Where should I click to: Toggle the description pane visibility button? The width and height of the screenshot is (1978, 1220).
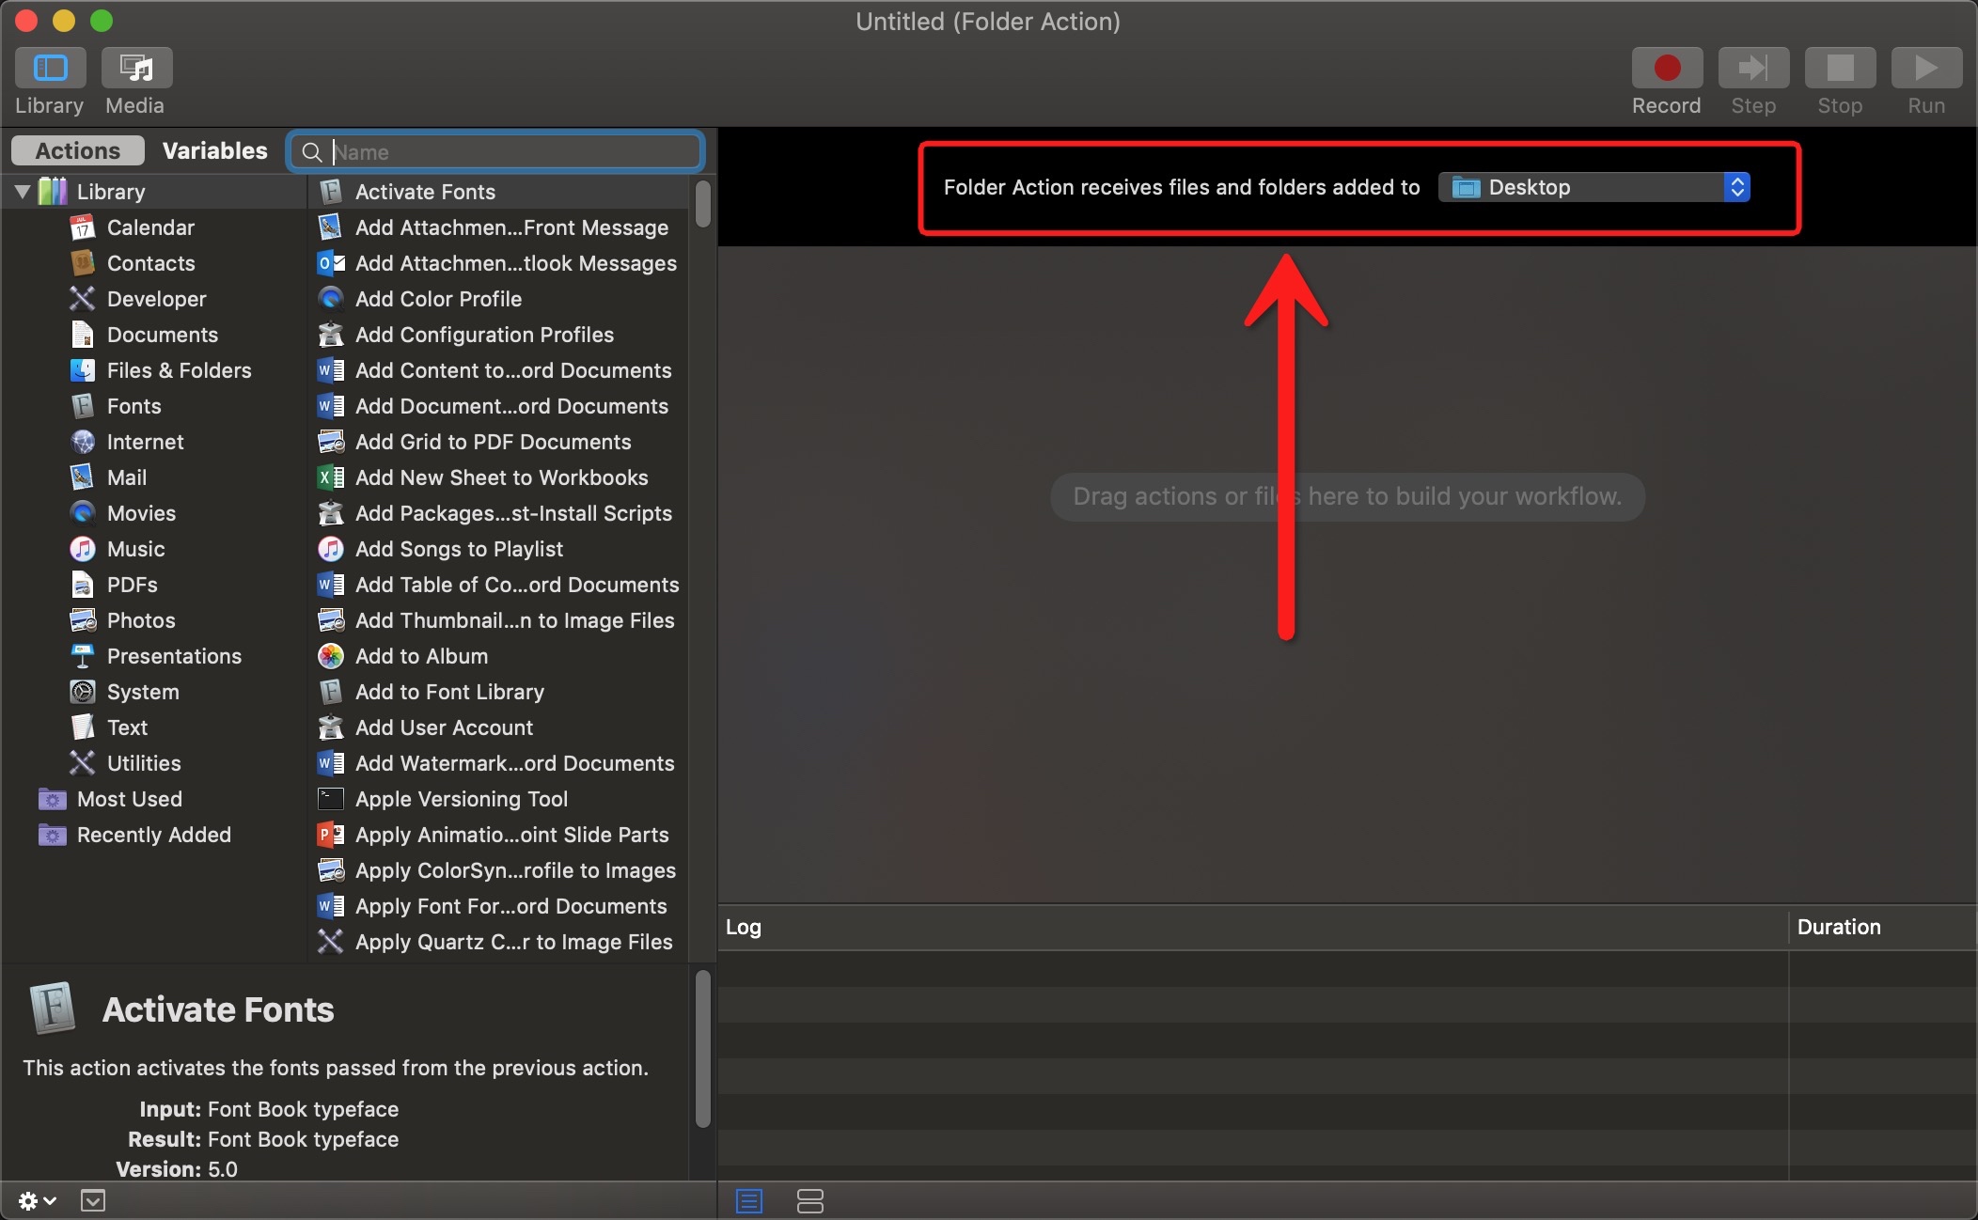click(x=93, y=1200)
